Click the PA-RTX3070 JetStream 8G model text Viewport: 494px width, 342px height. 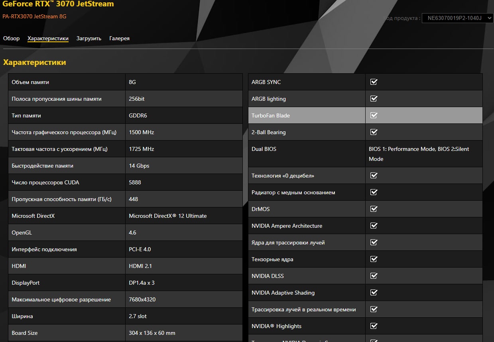pos(35,17)
